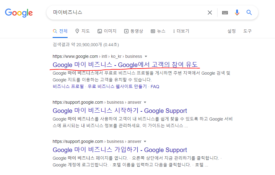Click the URL https://www.google.com › intl › ko_kr › business
Screen dimensions: 275x175
click(97, 57)
